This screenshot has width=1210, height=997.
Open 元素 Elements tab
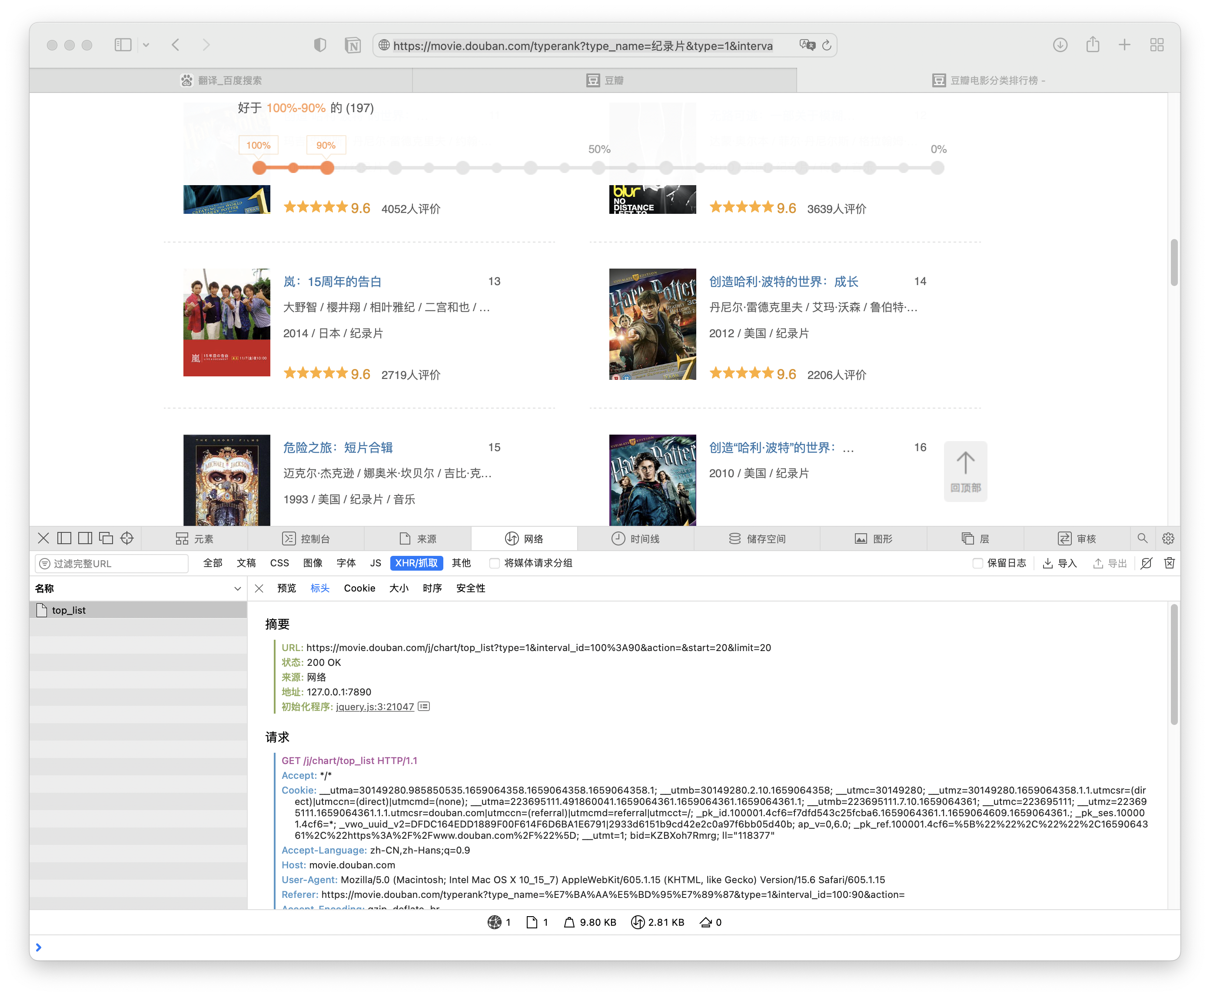coord(195,539)
